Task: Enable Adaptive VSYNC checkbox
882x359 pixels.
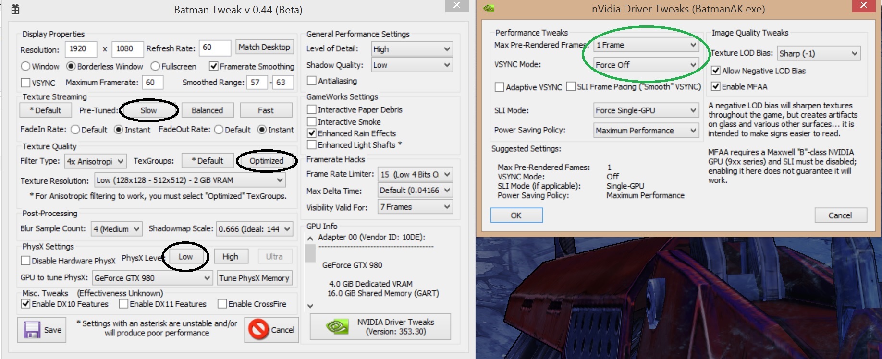Action: [x=500, y=87]
